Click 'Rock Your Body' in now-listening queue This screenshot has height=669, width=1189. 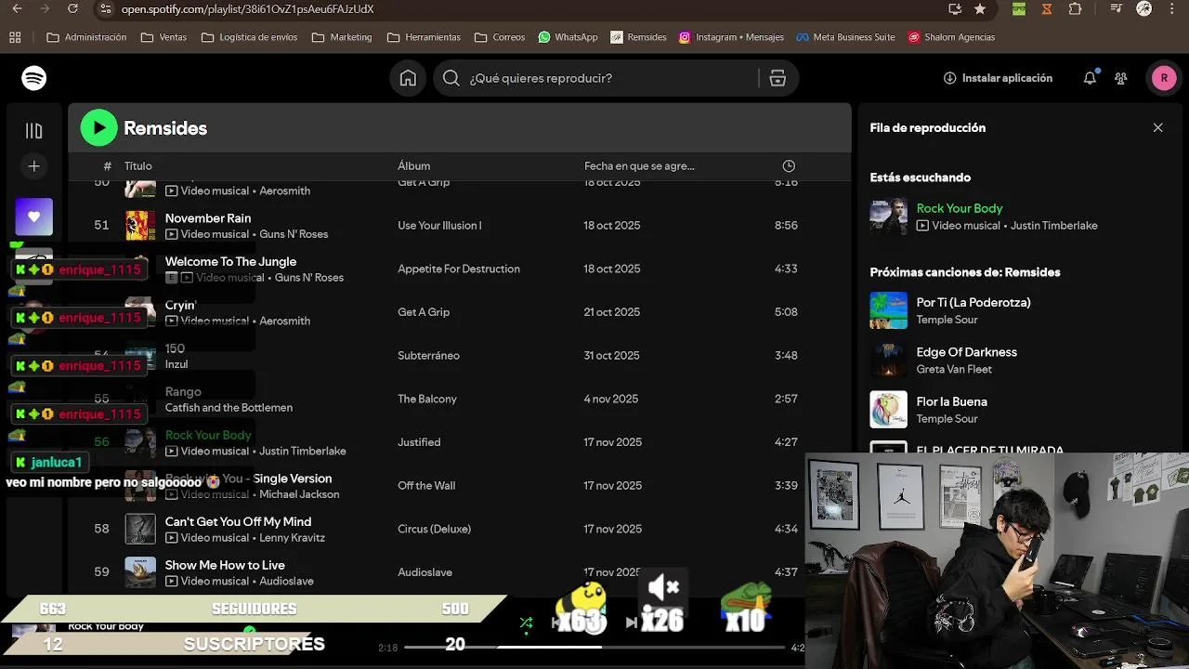(x=960, y=208)
